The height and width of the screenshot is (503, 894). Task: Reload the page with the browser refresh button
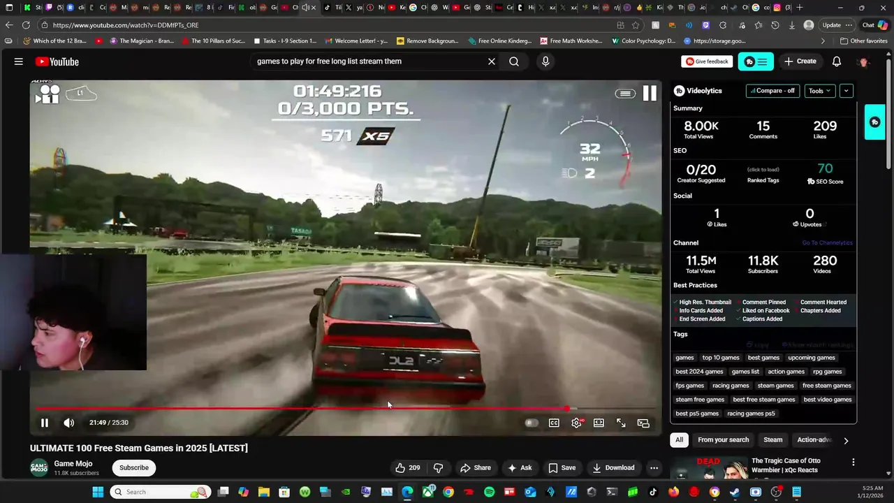click(x=26, y=25)
